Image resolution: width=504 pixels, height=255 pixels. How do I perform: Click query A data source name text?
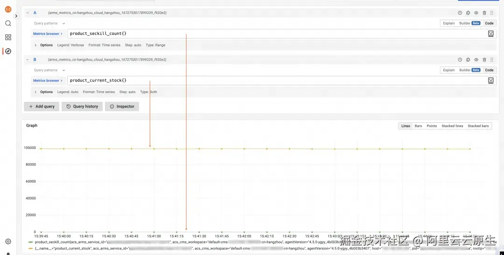pyautogui.click(x=107, y=13)
